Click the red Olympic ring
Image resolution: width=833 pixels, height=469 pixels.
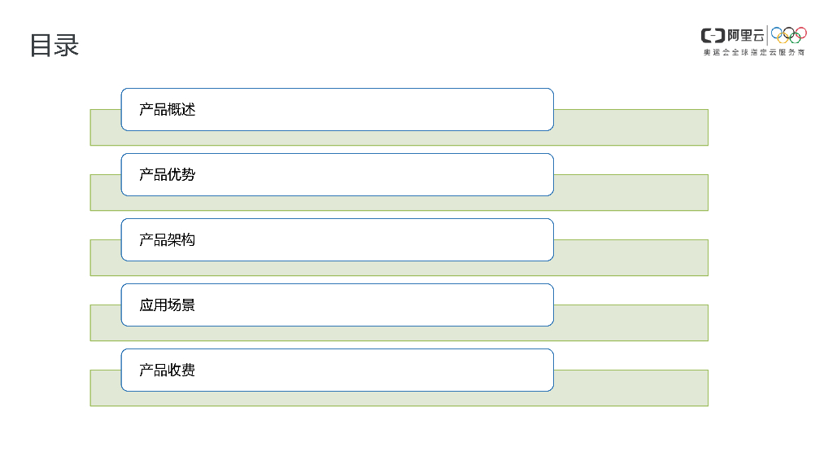[x=801, y=33]
